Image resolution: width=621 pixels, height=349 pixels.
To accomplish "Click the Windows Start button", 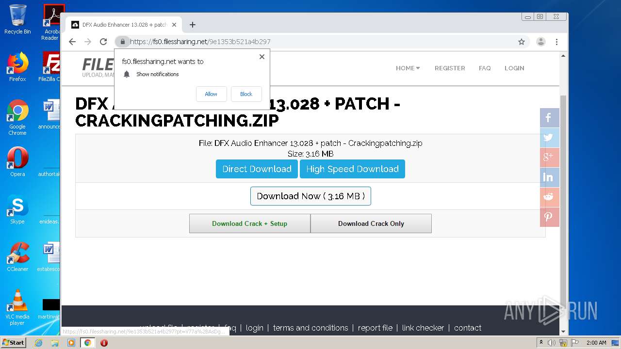I will (x=14, y=342).
